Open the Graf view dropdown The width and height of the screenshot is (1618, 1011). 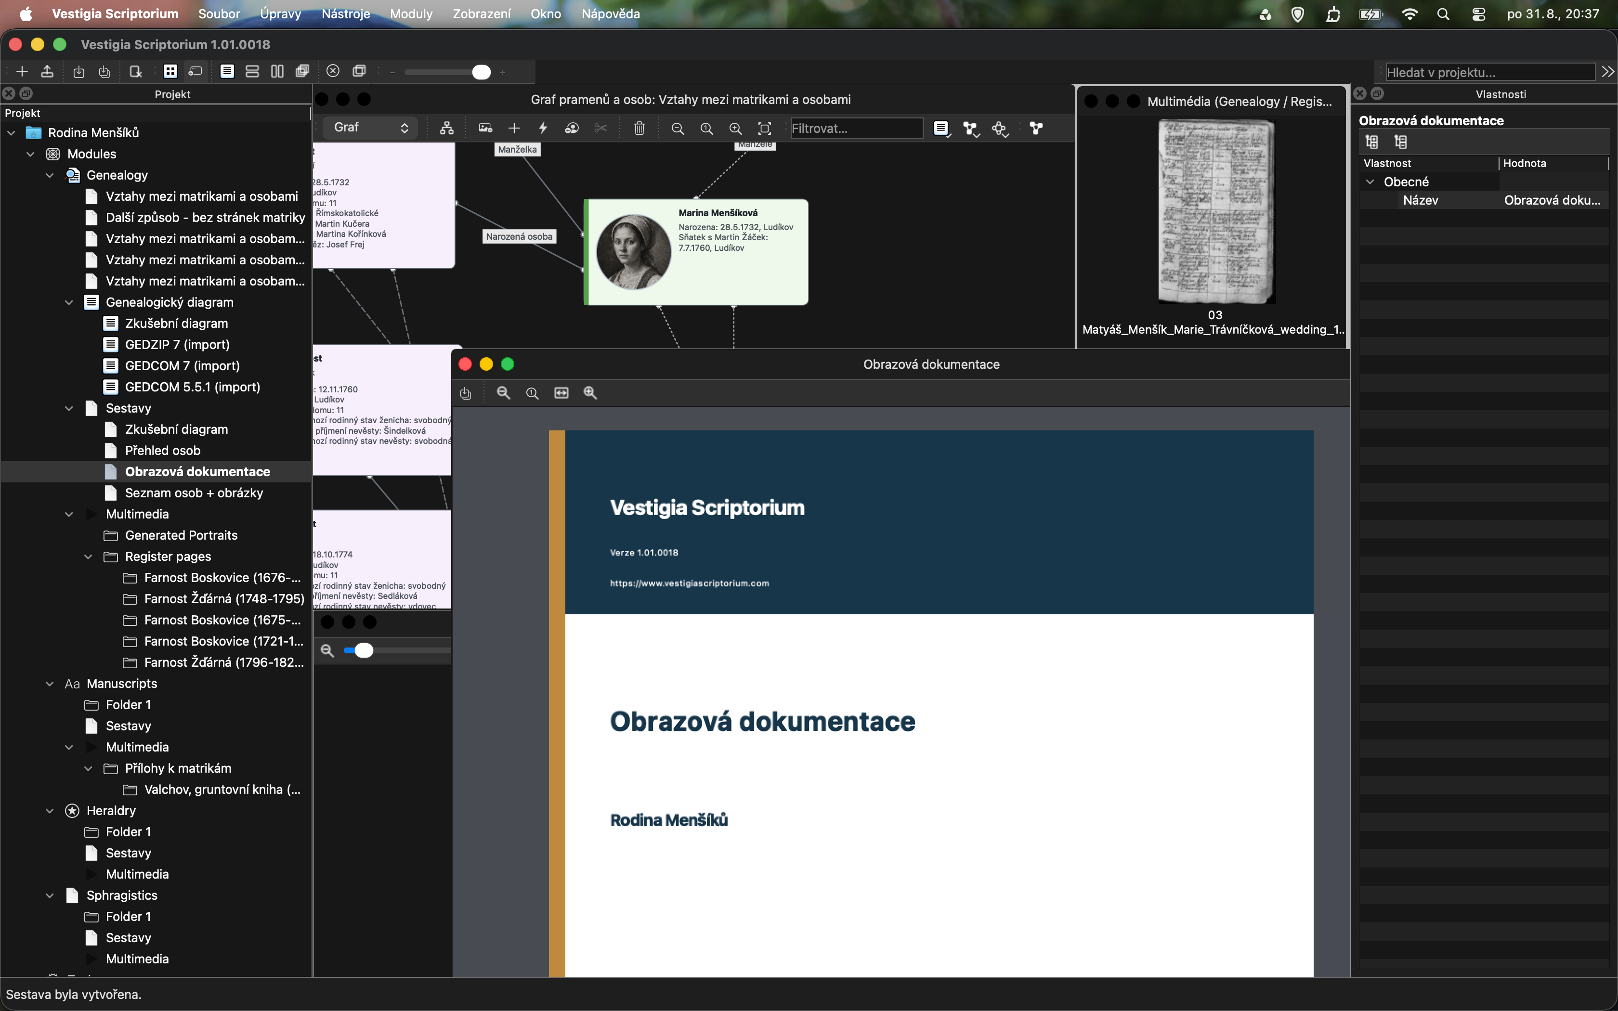pos(370,128)
